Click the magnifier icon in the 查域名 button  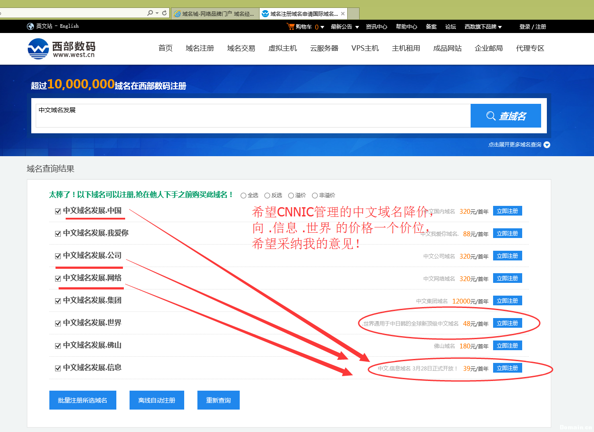491,116
